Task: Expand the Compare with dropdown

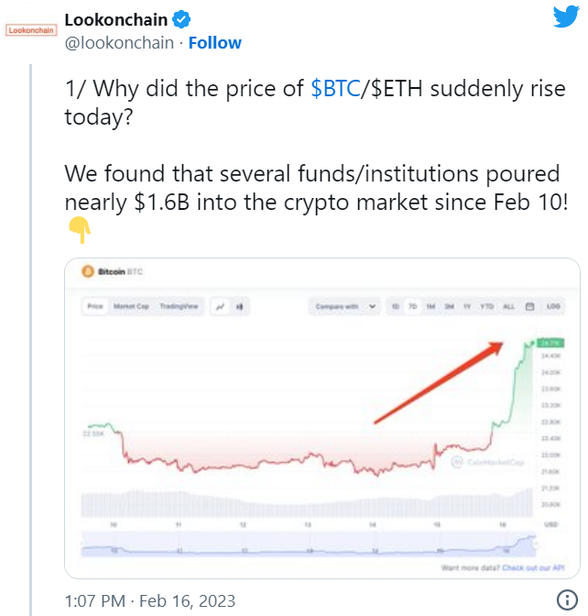Action: [x=346, y=306]
